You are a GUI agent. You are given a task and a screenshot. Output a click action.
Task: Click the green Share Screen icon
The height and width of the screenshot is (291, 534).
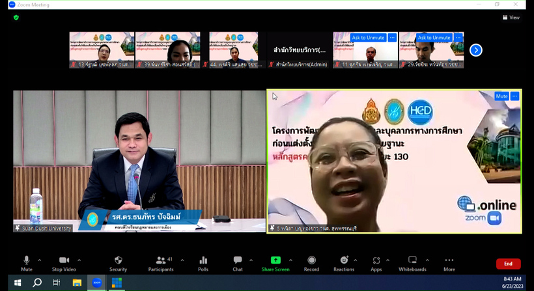click(275, 260)
